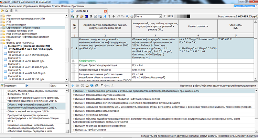
Task: Select the lightest grey color swatch
Action: point(175,16)
